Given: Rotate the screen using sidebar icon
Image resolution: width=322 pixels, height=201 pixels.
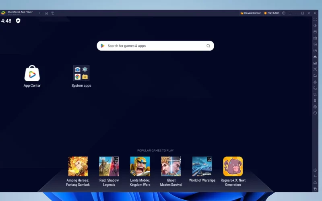Looking at the screenshot, I should pyautogui.click(x=315, y=88).
